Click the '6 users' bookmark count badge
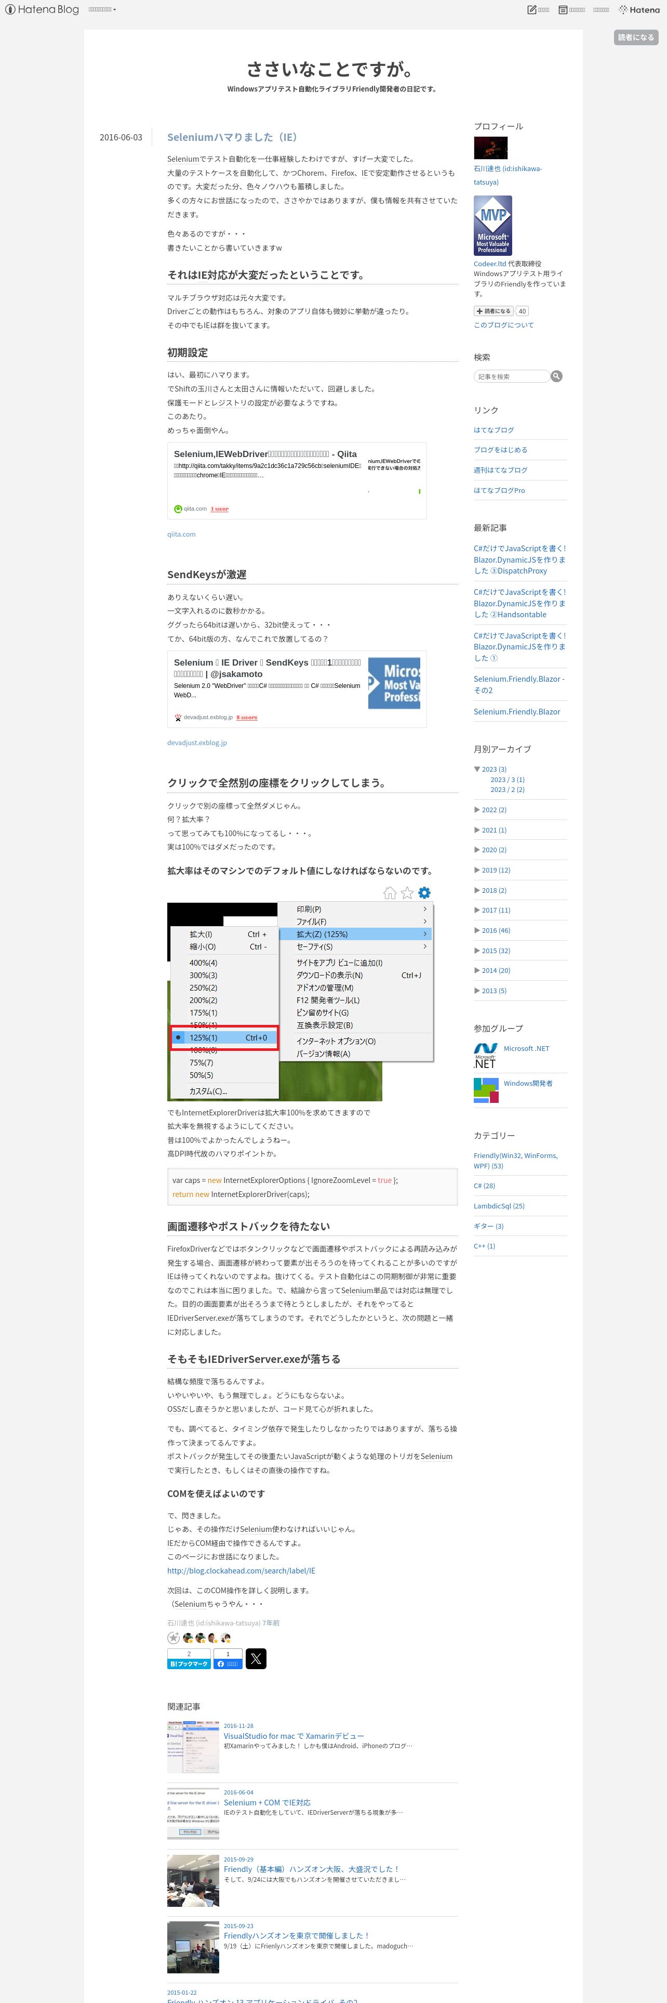 click(247, 718)
